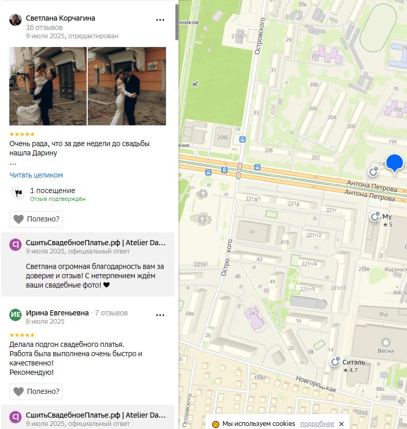The height and width of the screenshot is (429, 407).
Task: Select the dog walking area icon in park
Action: (195, 84)
